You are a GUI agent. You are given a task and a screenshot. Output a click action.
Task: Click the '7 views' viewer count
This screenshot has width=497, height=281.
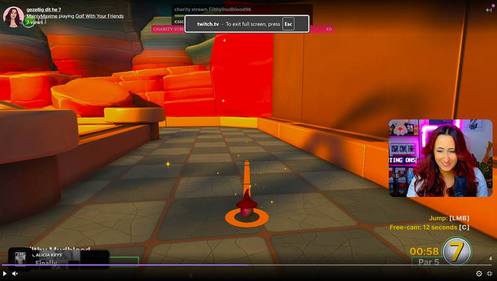click(35, 22)
